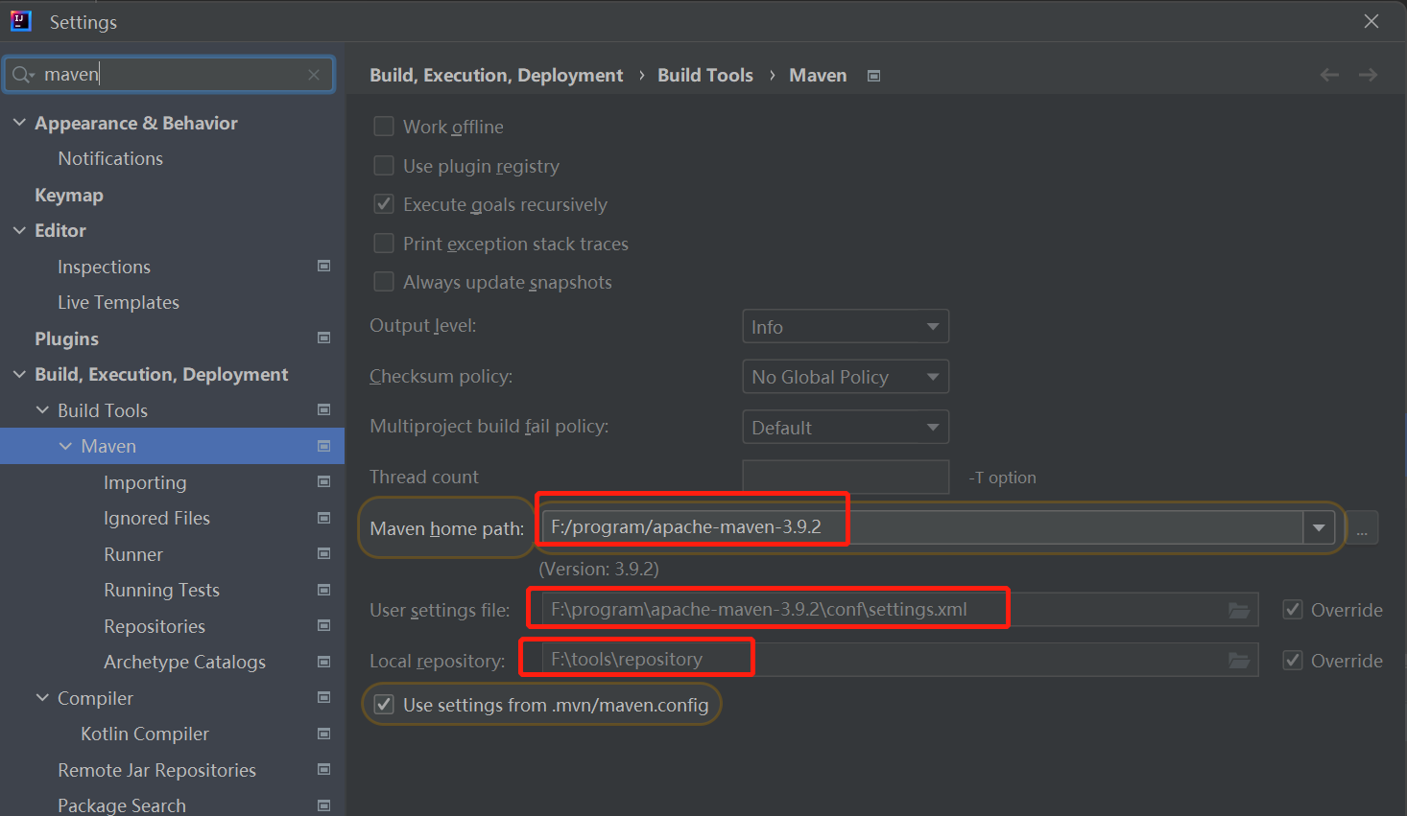Click project icon on Ignored Files row
The height and width of the screenshot is (816, 1407).
(x=324, y=518)
